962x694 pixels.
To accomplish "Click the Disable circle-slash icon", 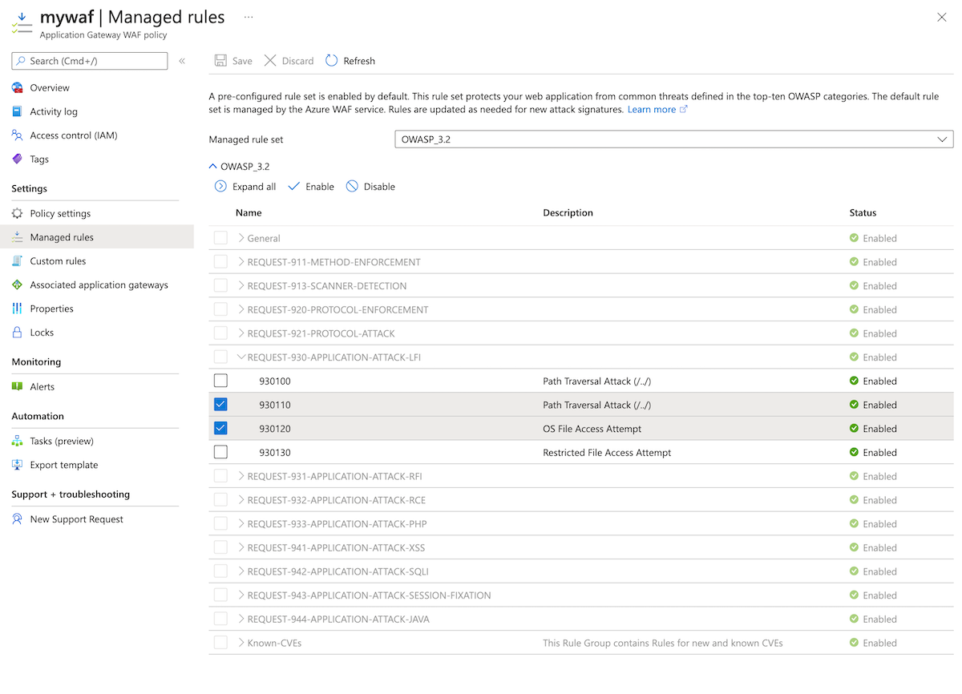I will pos(352,187).
